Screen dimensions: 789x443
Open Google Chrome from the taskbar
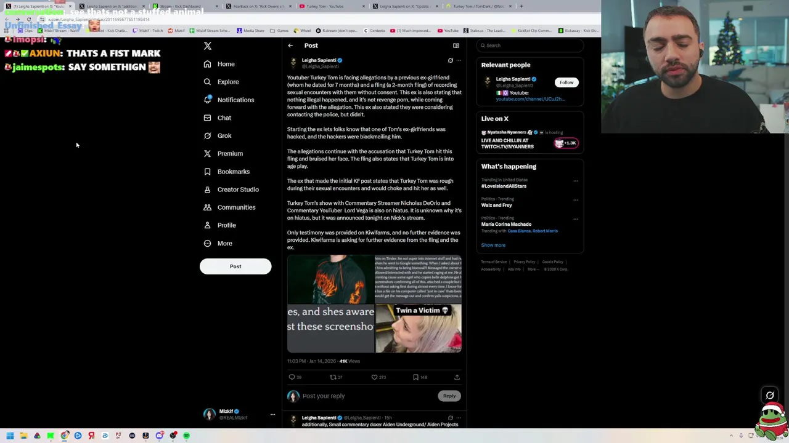[x=64, y=436]
